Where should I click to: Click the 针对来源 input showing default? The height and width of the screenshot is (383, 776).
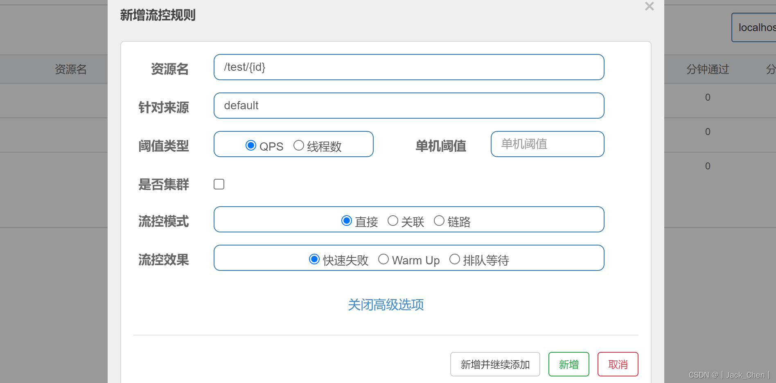click(408, 105)
